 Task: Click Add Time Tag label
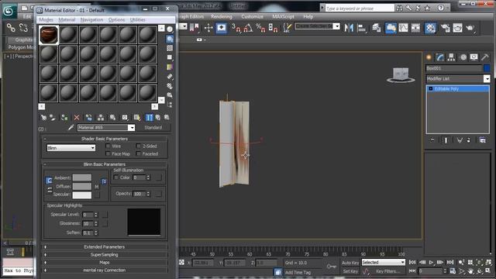[298, 272]
